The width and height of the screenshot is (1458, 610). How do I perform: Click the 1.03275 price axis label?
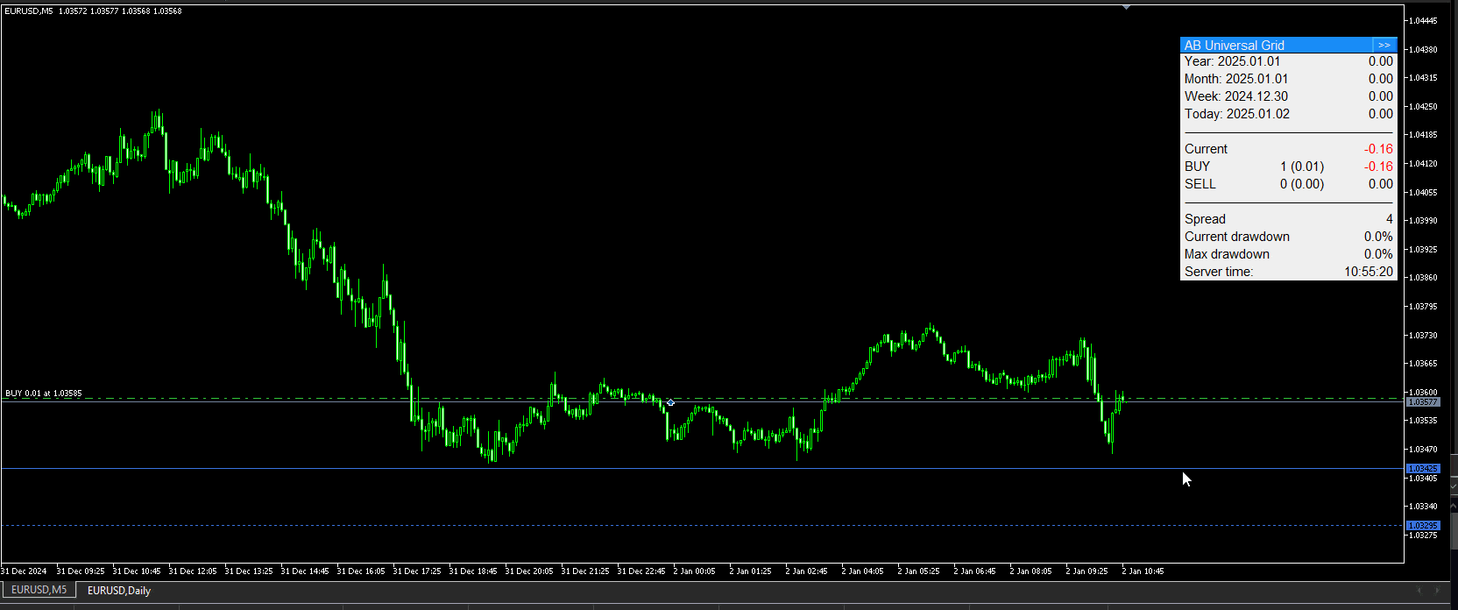tap(1423, 536)
